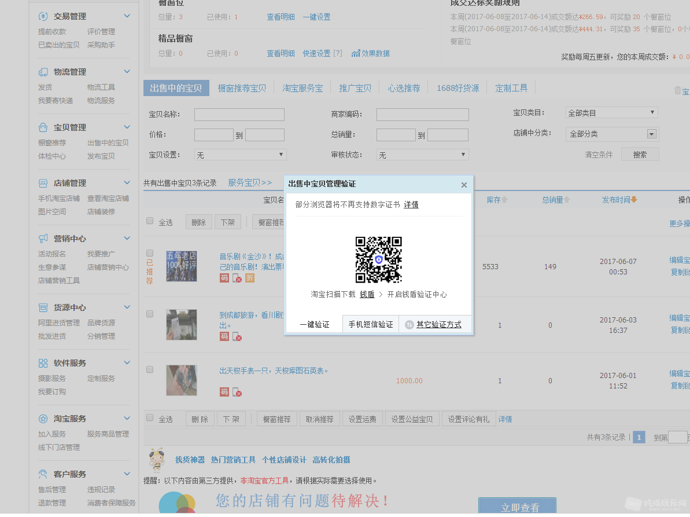Viewport: 690px width, 517px height.
Task: Click the 物流管理 truck icon
Action: (x=43, y=72)
